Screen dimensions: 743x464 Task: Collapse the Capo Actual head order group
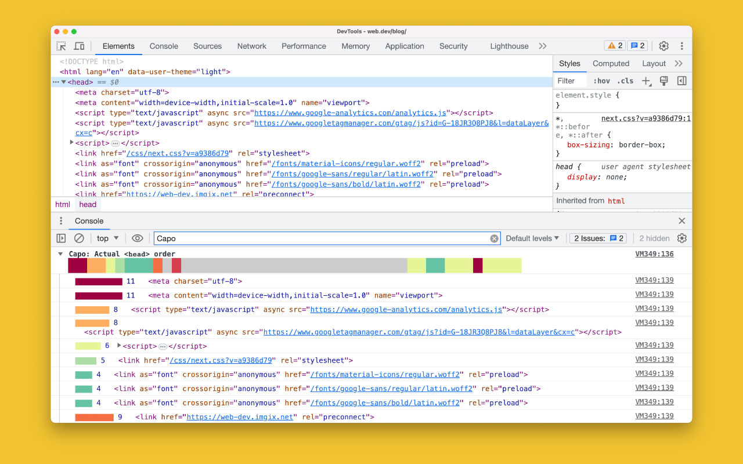[x=60, y=254]
